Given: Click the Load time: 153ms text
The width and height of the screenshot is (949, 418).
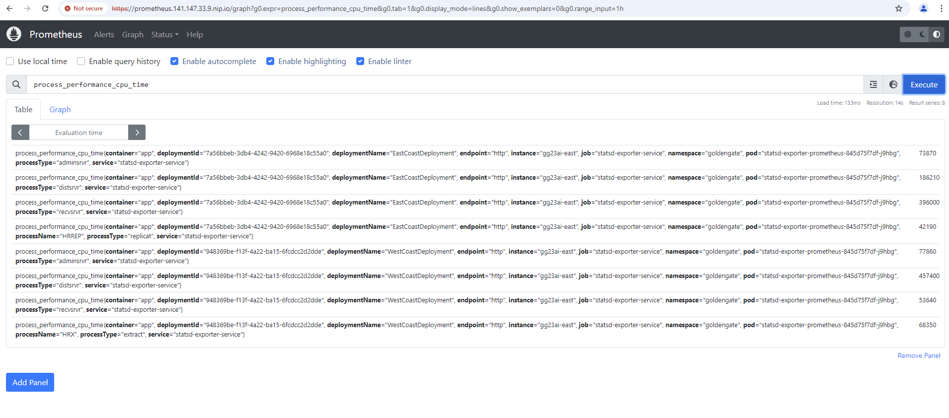Looking at the screenshot, I should coord(839,103).
